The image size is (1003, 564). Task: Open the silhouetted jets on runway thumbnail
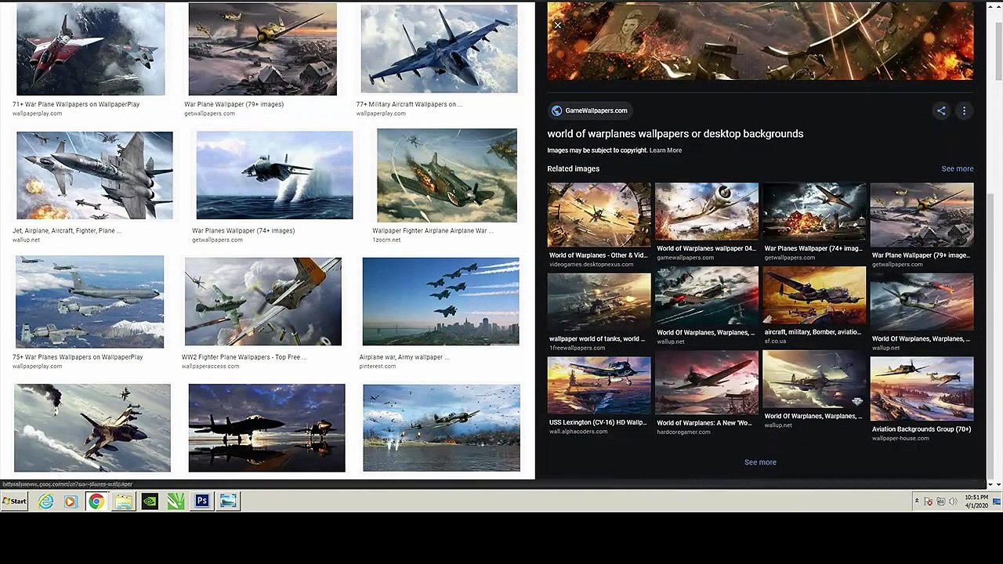pos(266,428)
